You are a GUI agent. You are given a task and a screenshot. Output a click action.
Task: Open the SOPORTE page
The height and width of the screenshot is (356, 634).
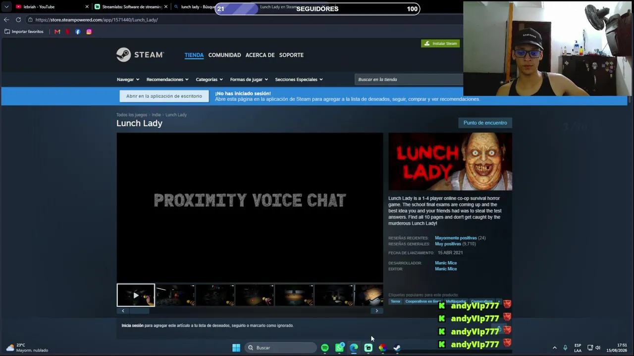tap(291, 55)
